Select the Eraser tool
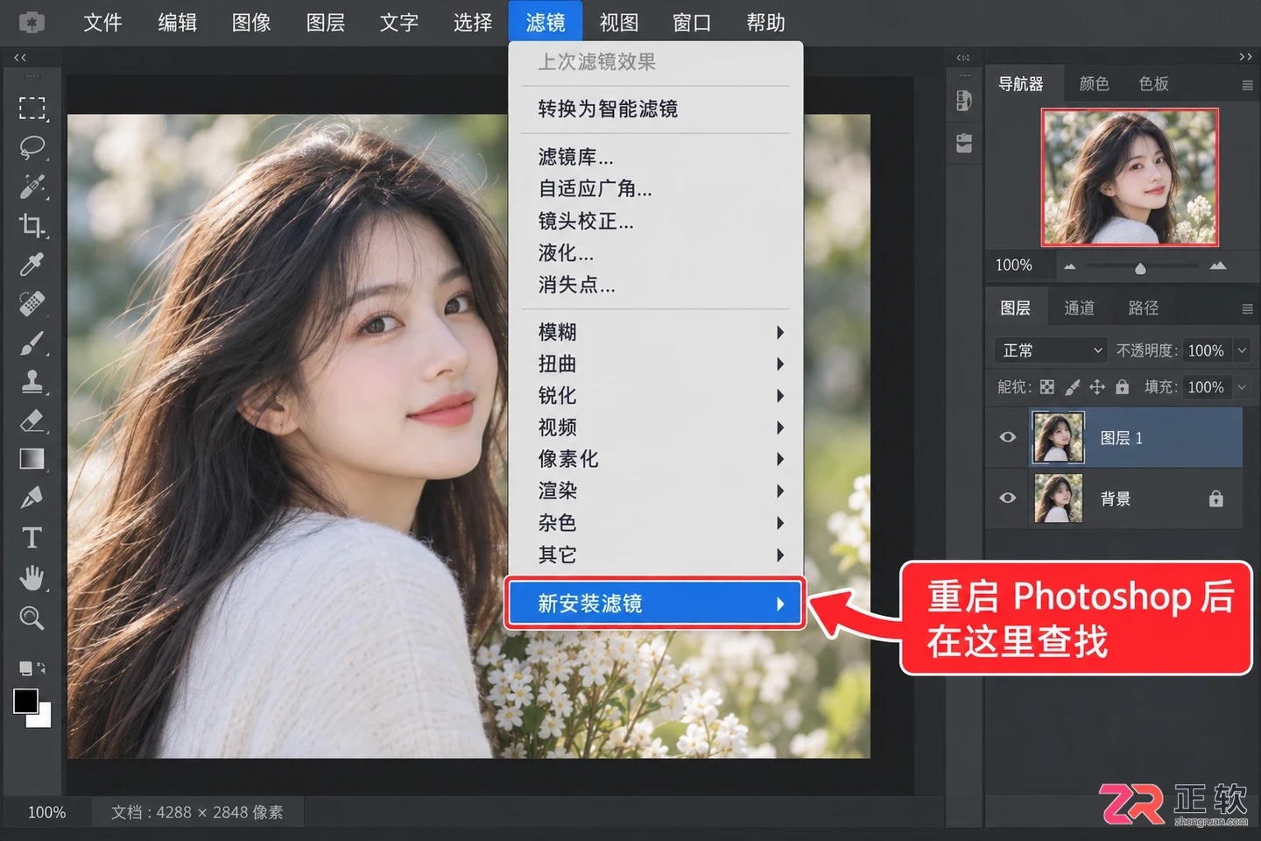The height and width of the screenshot is (841, 1261). pyautogui.click(x=32, y=420)
